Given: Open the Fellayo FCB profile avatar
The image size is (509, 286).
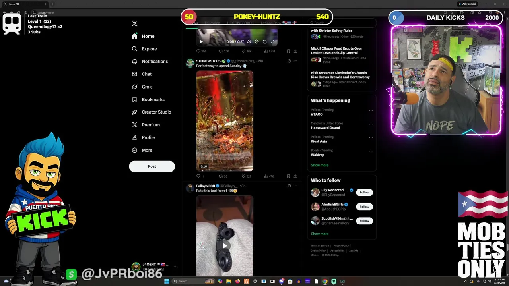Looking at the screenshot, I should coord(190,188).
